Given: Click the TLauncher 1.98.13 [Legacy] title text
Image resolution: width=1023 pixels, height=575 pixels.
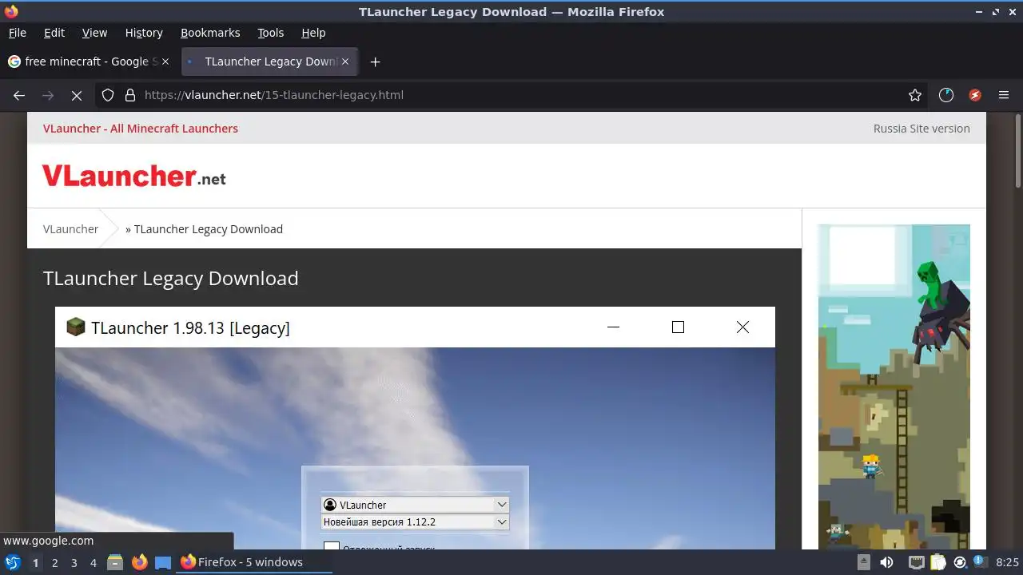Looking at the screenshot, I should pyautogui.click(x=190, y=327).
